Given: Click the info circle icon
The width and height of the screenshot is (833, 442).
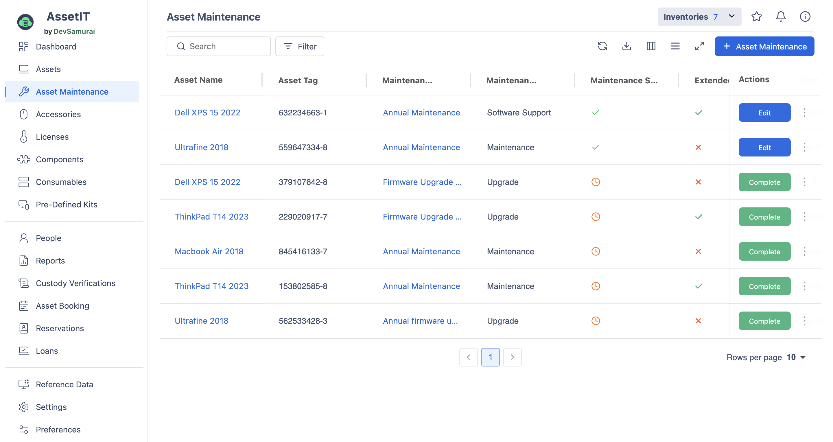Looking at the screenshot, I should 805,16.
